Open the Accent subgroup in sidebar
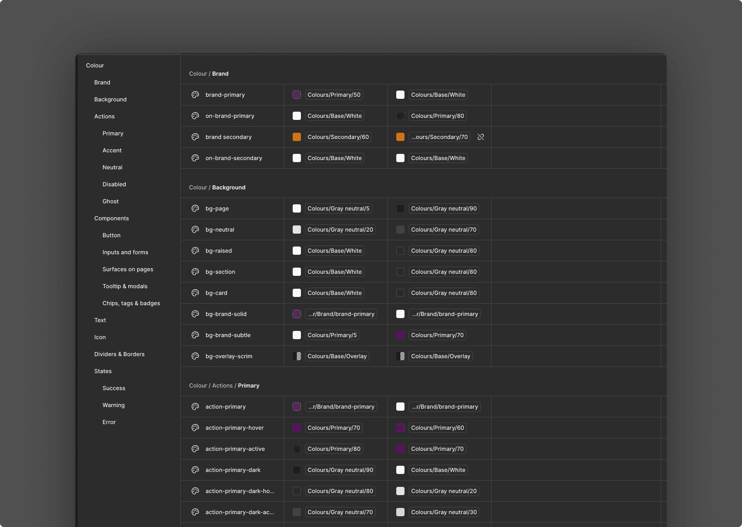Viewport: 742px width, 527px height. click(x=112, y=150)
